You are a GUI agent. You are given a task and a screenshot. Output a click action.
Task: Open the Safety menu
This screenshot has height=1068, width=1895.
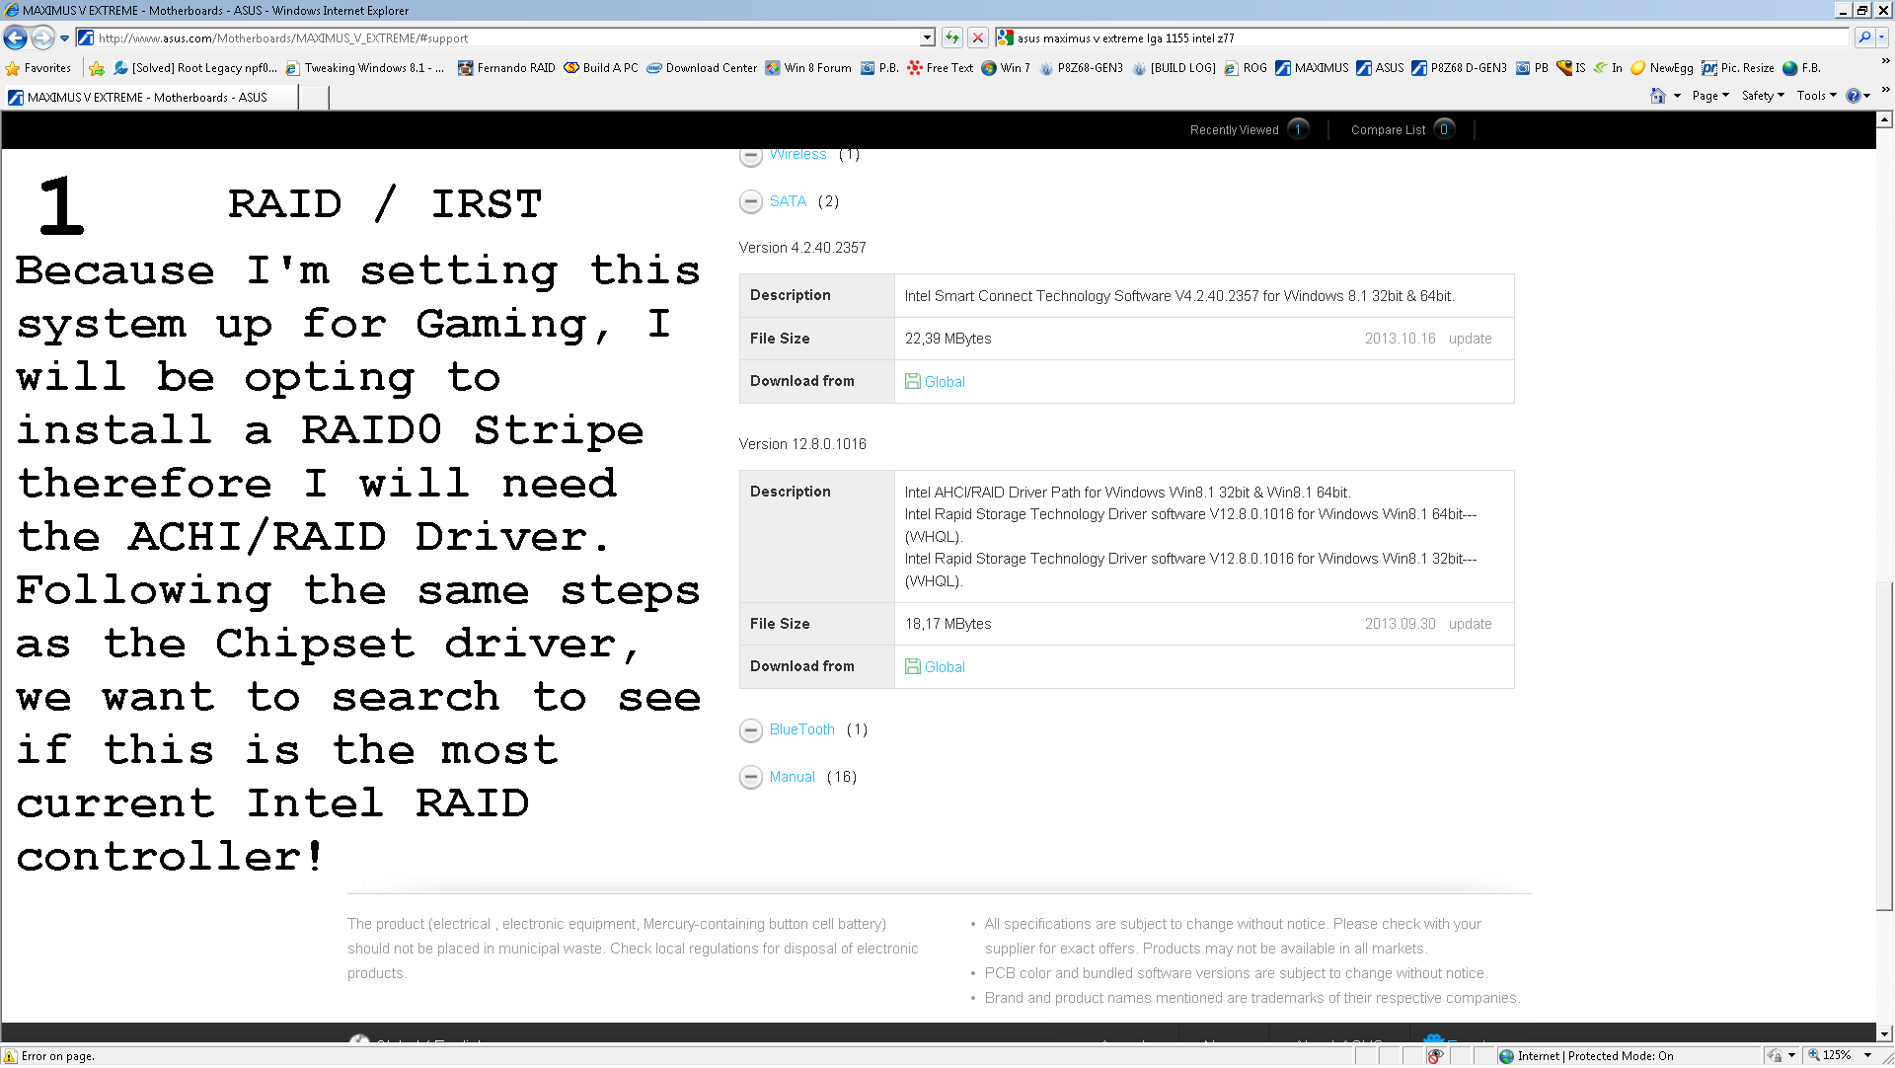(1763, 96)
